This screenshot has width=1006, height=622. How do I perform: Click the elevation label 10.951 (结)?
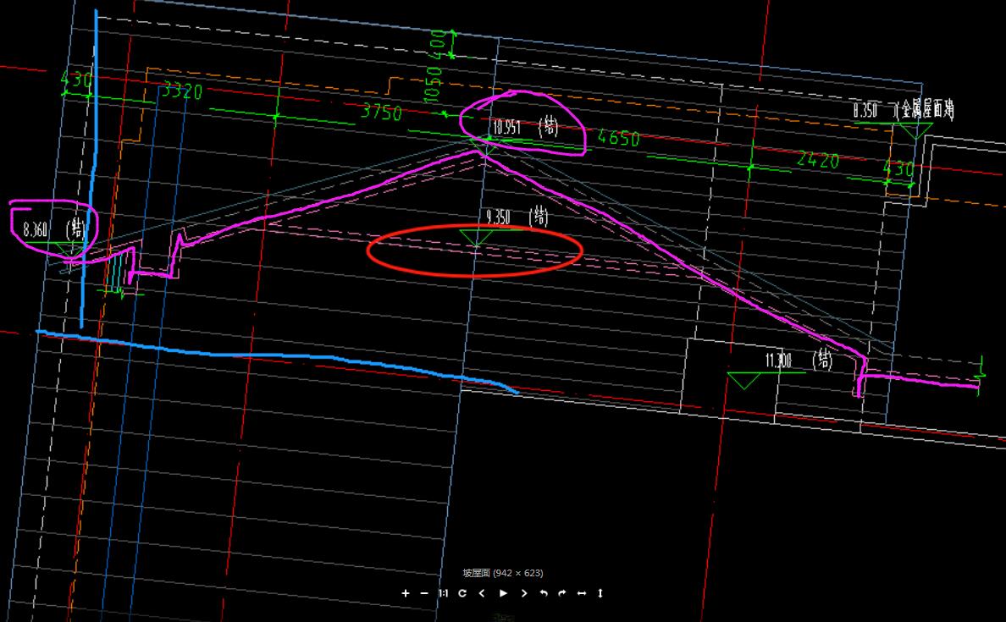(526, 127)
